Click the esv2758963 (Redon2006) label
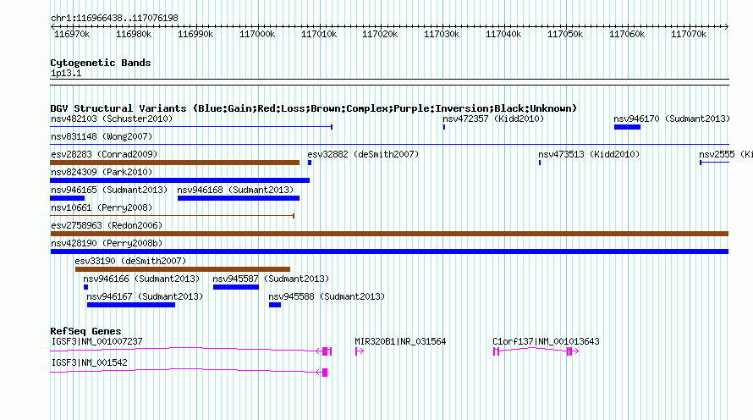753x420 pixels. (107, 225)
